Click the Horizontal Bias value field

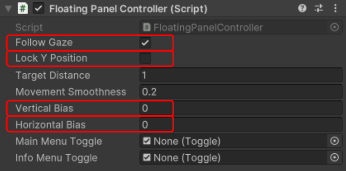[x=241, y=125]
